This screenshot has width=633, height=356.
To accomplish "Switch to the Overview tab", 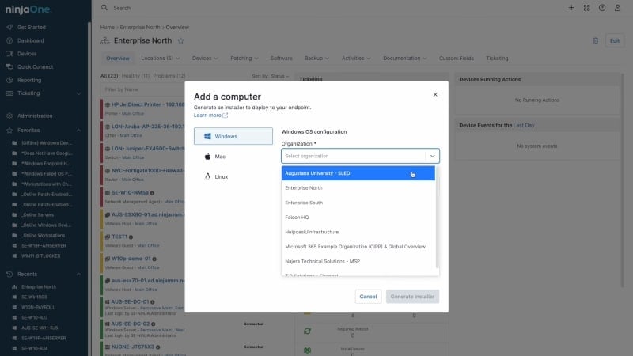I will [117, 59].
